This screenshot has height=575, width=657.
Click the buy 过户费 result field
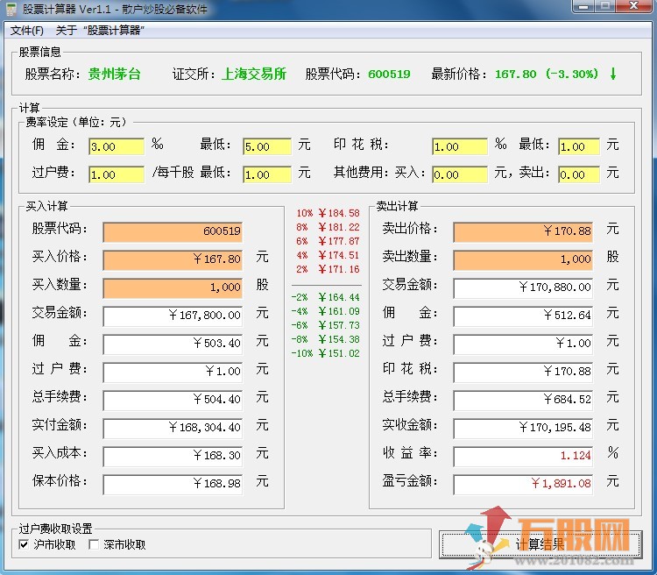[x=173, y=372]
